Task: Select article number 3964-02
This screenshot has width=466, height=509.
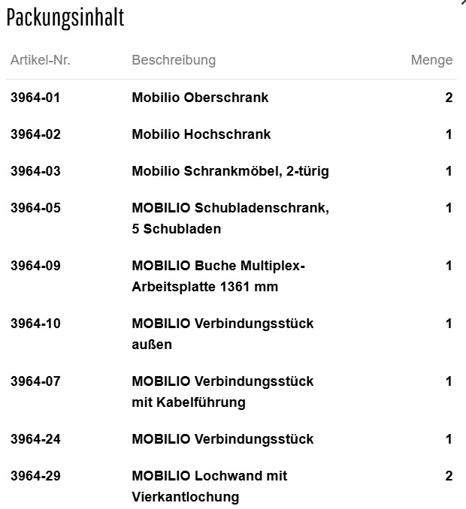Action: click(35, 134)
